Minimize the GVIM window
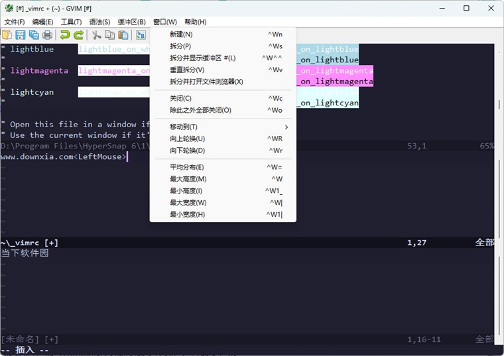Screen dimensions: 504x356 coord(442,9)
